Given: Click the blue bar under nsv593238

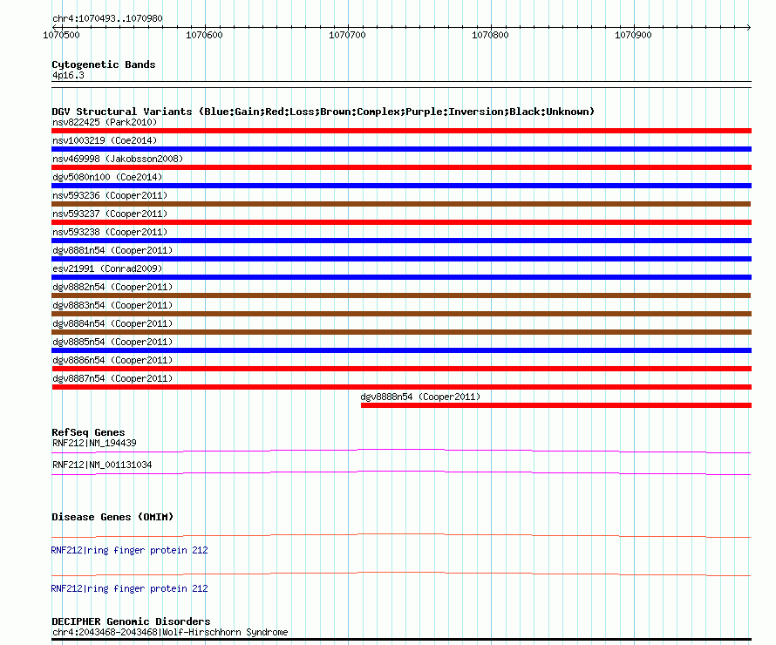Looking at the screenshot, I should (x=401, y=241).
